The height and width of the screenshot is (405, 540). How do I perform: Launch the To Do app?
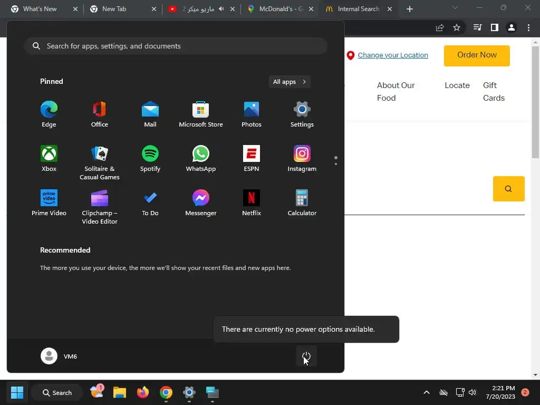150,203
